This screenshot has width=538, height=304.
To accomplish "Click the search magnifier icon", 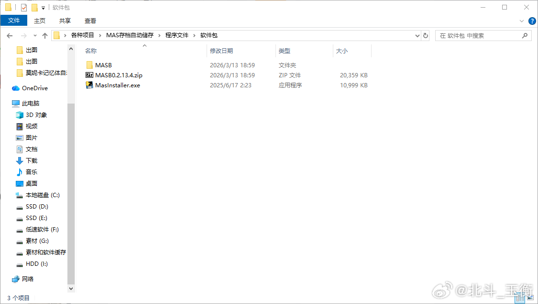I will click(x=525, y=36).
